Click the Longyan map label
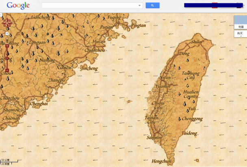Screen dimensions: 247x167 pyautogui.click(x=37, y=42)
